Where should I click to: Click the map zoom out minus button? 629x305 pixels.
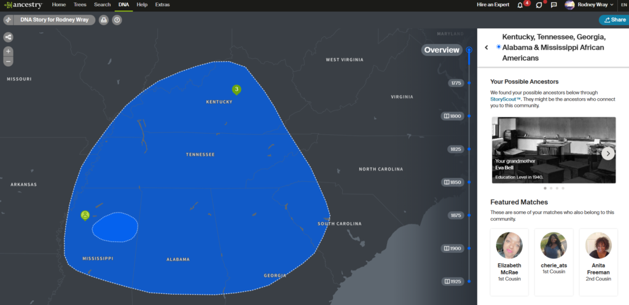(9, 61)
